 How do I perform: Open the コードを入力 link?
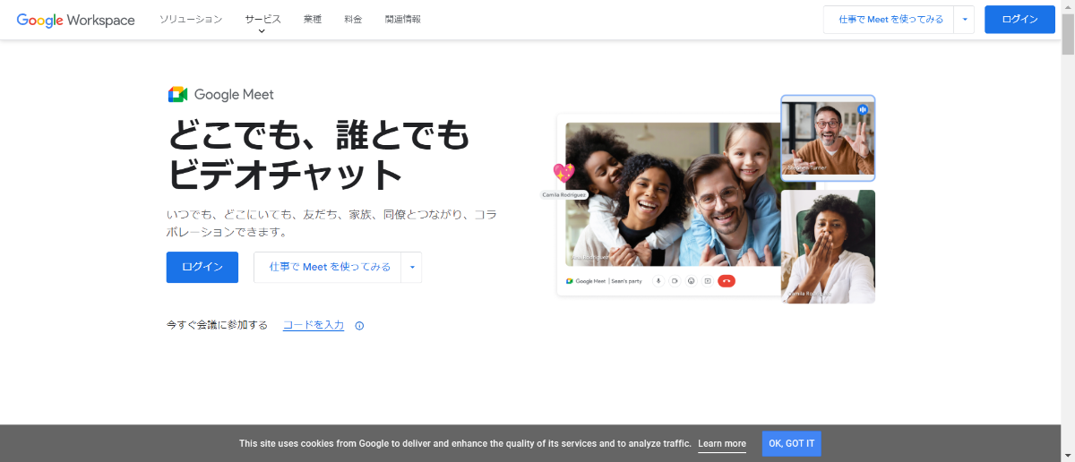click(314, 325)
